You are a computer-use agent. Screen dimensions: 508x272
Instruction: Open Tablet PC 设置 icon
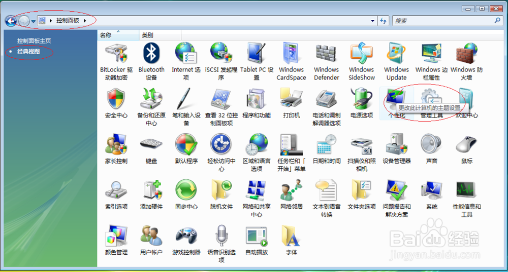coord(256,53)
